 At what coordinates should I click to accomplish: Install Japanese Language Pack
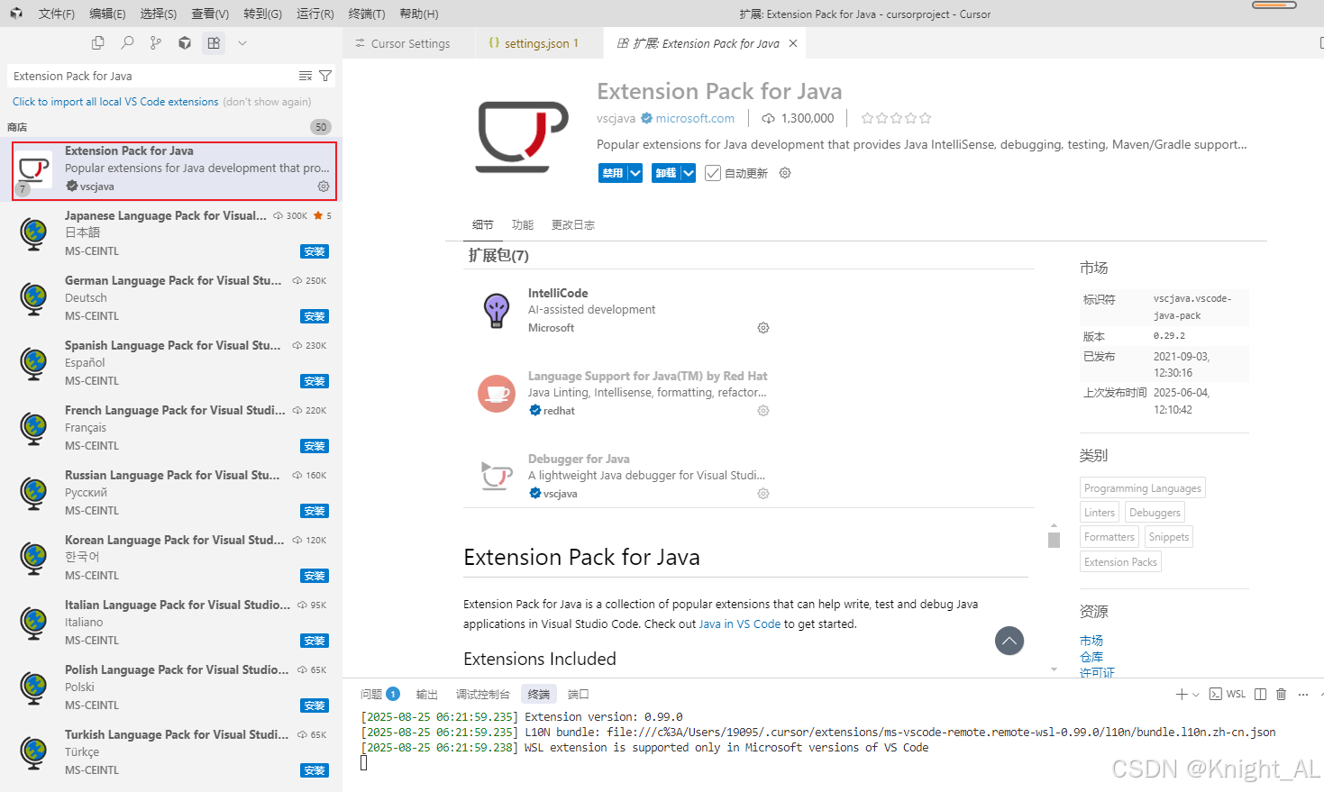tap(315, 251)
